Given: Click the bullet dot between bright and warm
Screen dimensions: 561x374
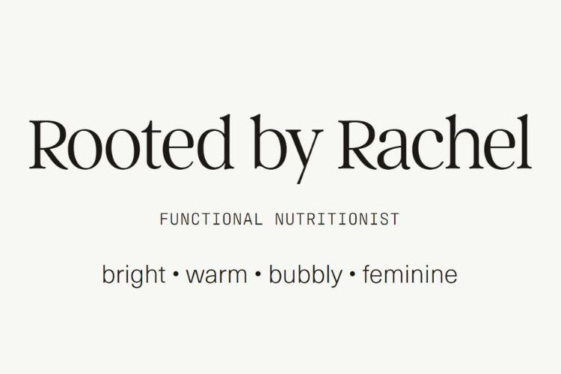Looking at the screenshot, I should click(x=176, y=275).
